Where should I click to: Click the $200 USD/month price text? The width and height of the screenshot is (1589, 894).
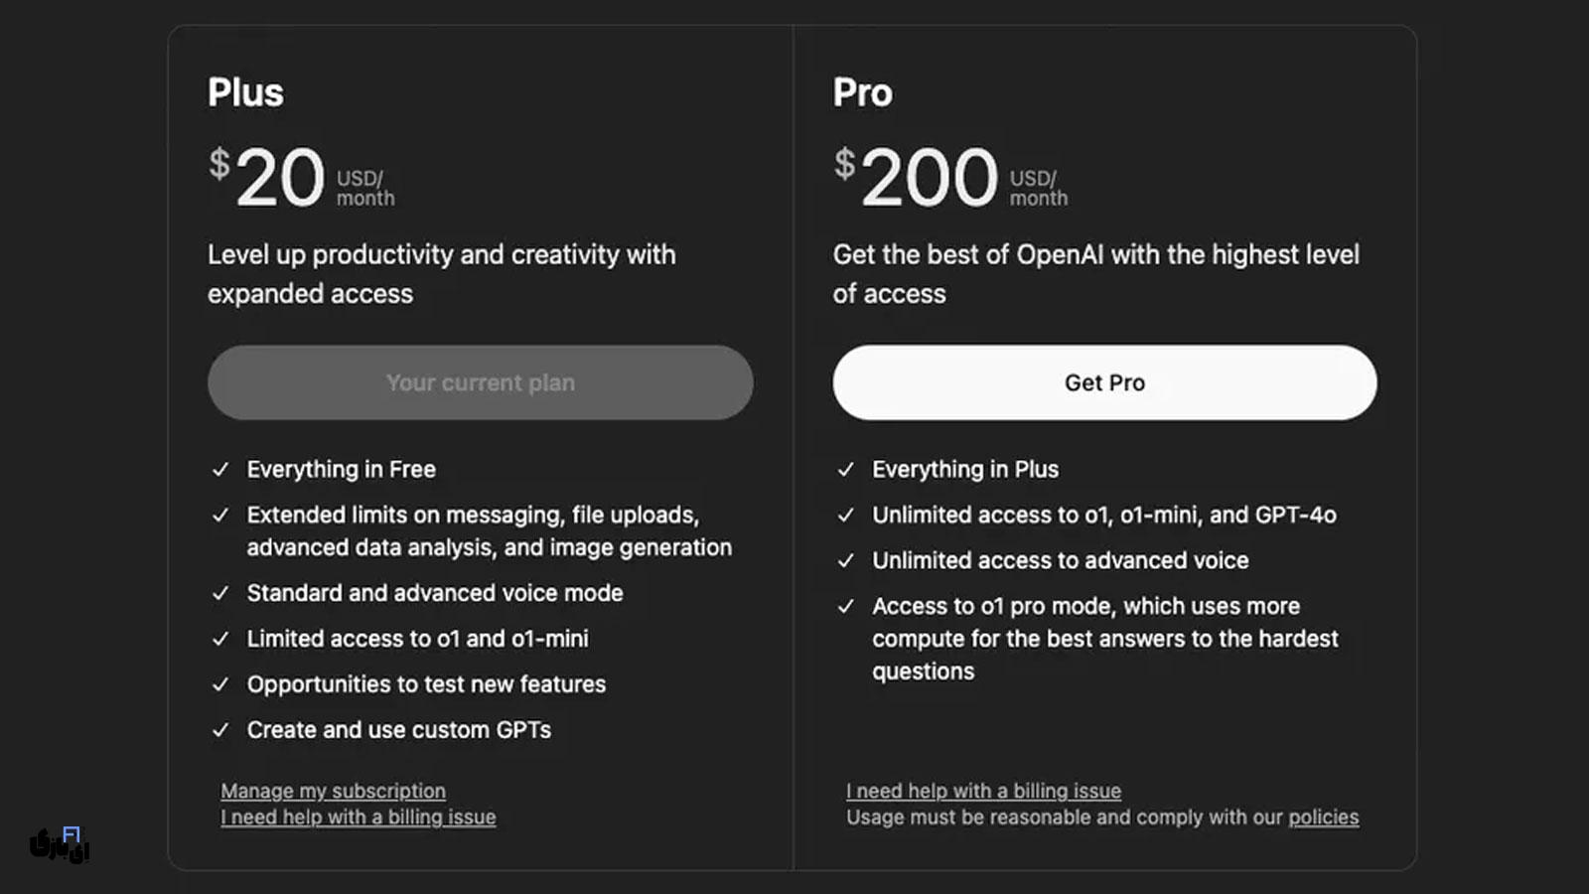point(949,179)
